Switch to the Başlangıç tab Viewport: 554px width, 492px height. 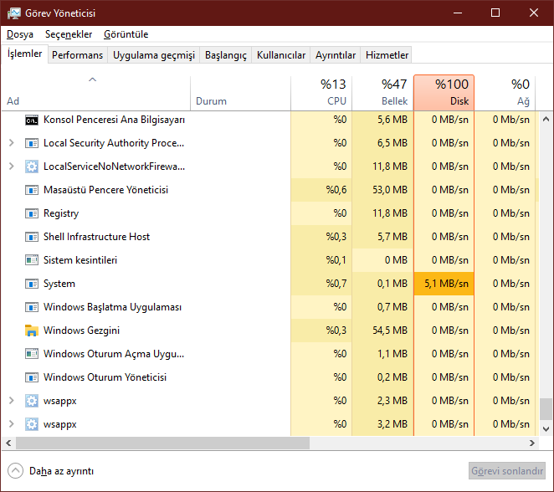pos(226,55)
